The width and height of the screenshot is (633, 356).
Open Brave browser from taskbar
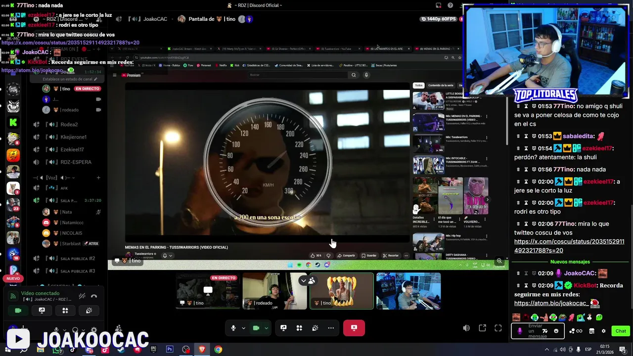tap(202, 350)
